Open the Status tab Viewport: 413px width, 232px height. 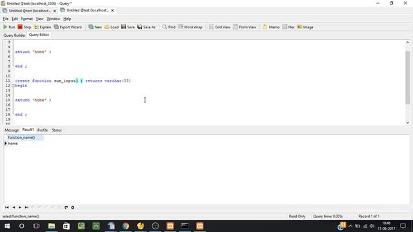(57, 130)
